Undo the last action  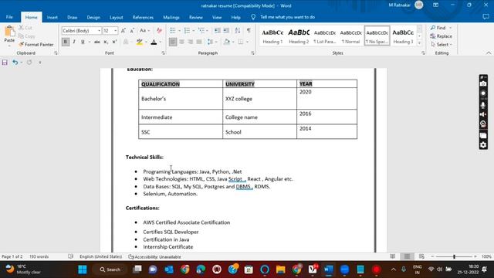(x=15, y=63)
